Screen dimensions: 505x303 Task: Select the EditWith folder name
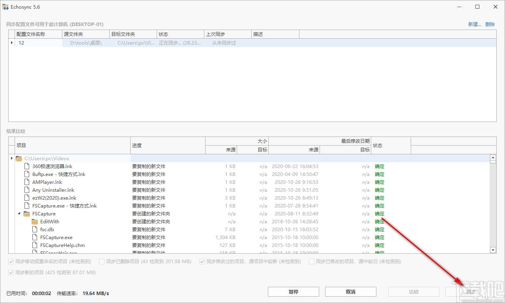click(x=50, y=222)
